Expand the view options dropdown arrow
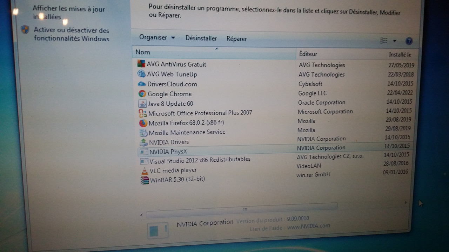The height and width of the screenshot is (252, 449). [x=395, y=41]
